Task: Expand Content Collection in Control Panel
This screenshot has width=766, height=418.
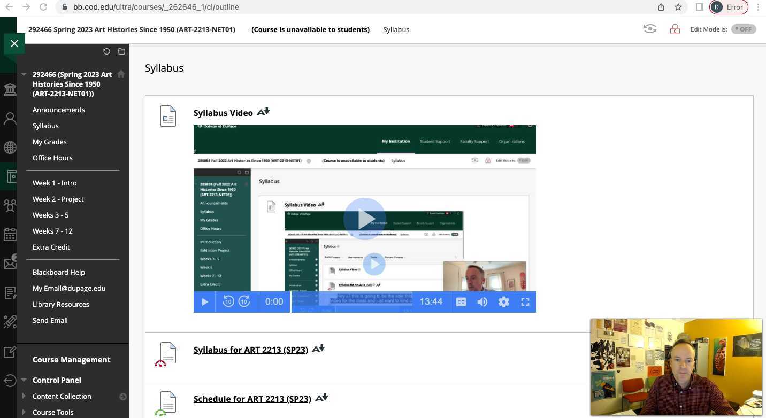Action: 24,396
